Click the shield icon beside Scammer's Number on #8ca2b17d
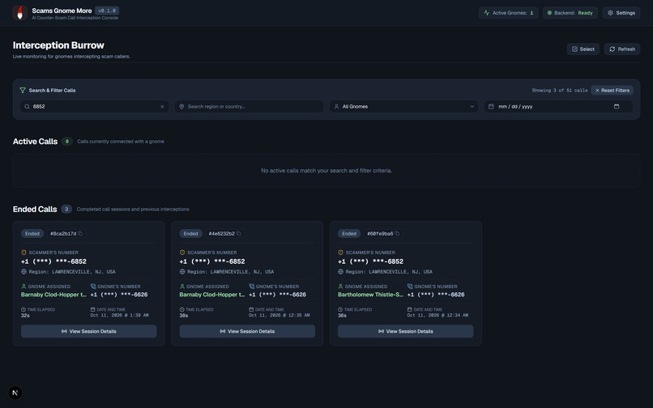This screenshot has width=653, height=408. [x=23, y=253]
